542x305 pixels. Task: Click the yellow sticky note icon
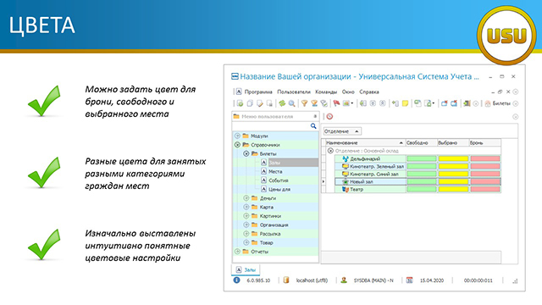405,103
